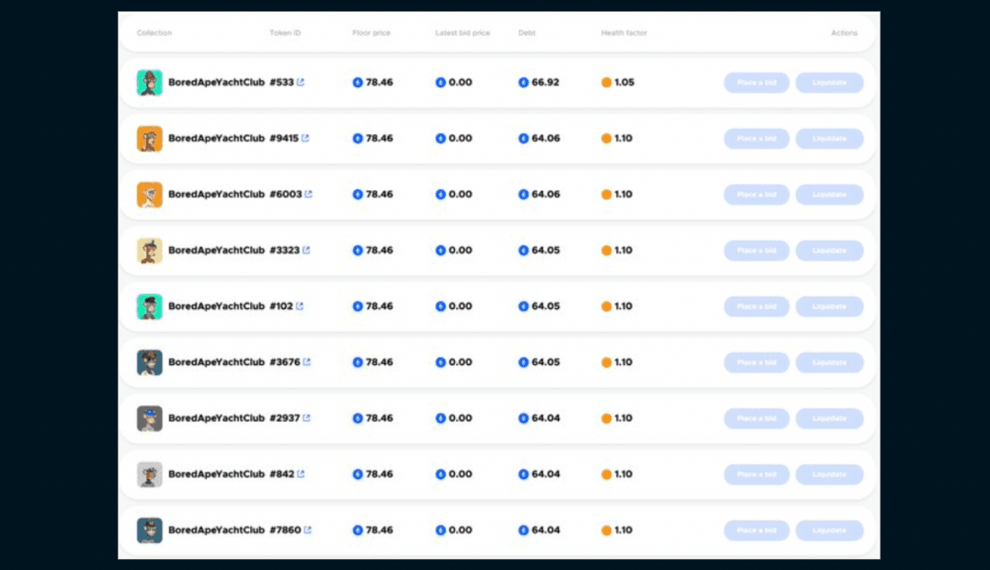Click the Collection column header

(x=154, y=33)
